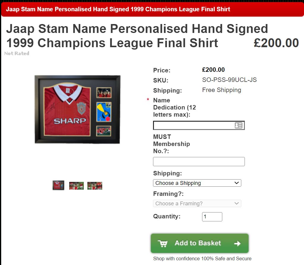Focus the Name Dedication text field
This screenshot has width=304, height=265.
point(193,126)
